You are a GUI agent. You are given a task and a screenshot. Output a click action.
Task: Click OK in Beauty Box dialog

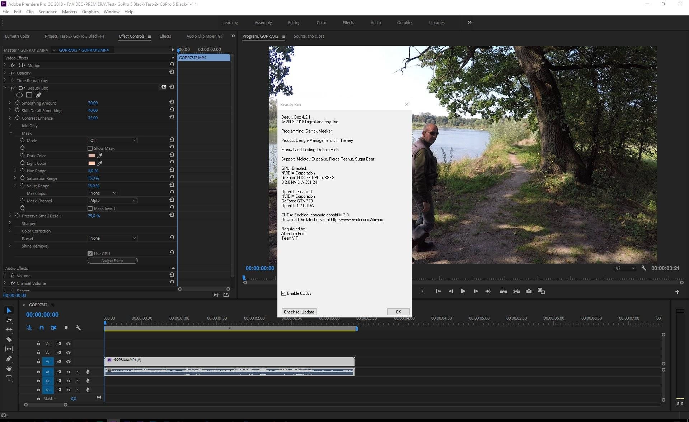pos(398,312)
